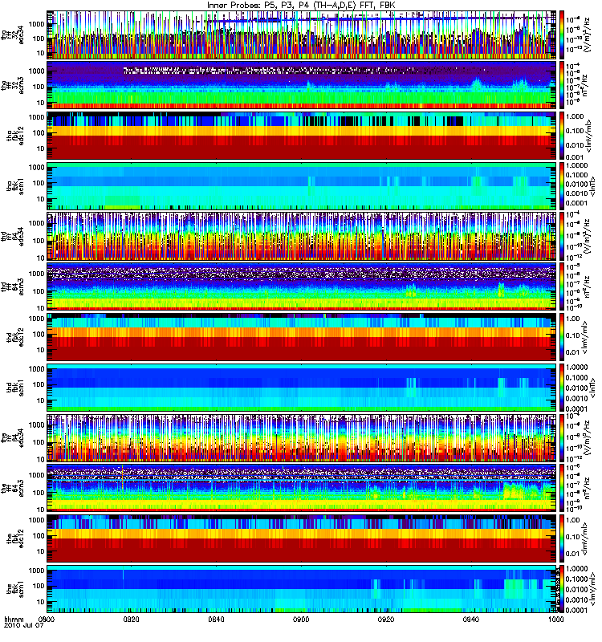The width and height of the screenshot is (602, 642).
Task: Click the "the fff 64 edc34" axis label
Action: (x=12, y=437)
